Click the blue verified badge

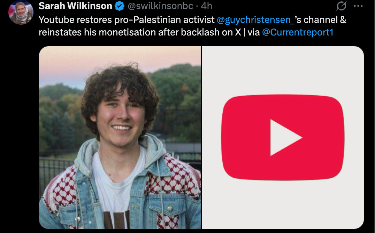[x=120, y=6]
